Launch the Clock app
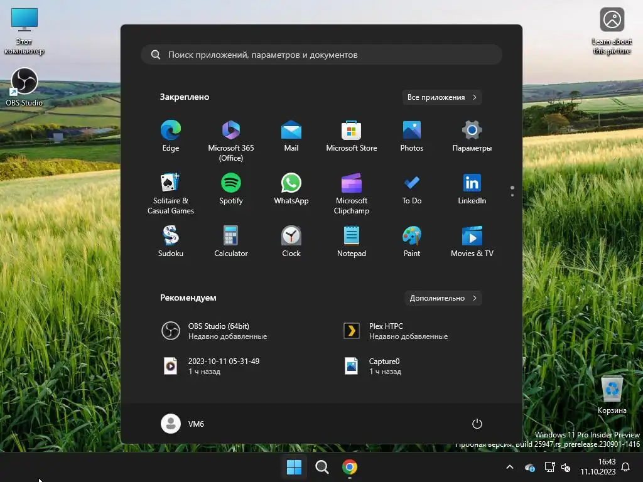The height and width of the screenshot is (482, 643). coord(291,242)
